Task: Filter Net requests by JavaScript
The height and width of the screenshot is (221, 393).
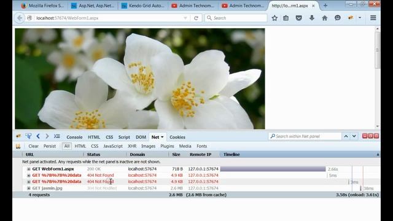Action: pos(113,146)
